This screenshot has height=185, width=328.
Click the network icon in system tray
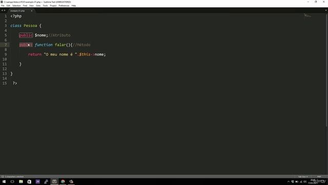[x=301, y=181]
